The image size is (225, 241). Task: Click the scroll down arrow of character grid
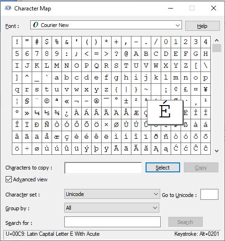point(216,151)
